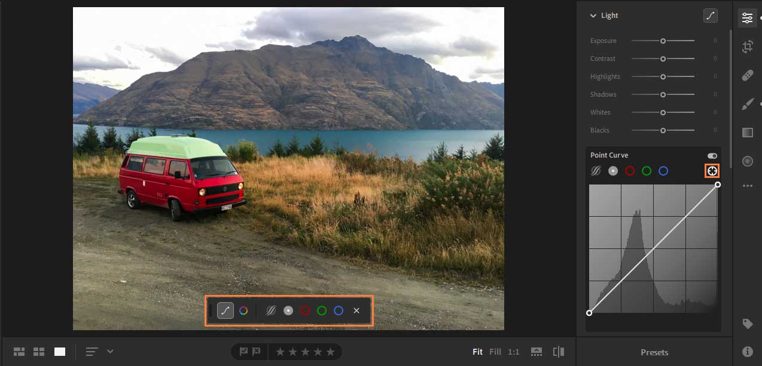Click the Light section title text

coord(609,16)
